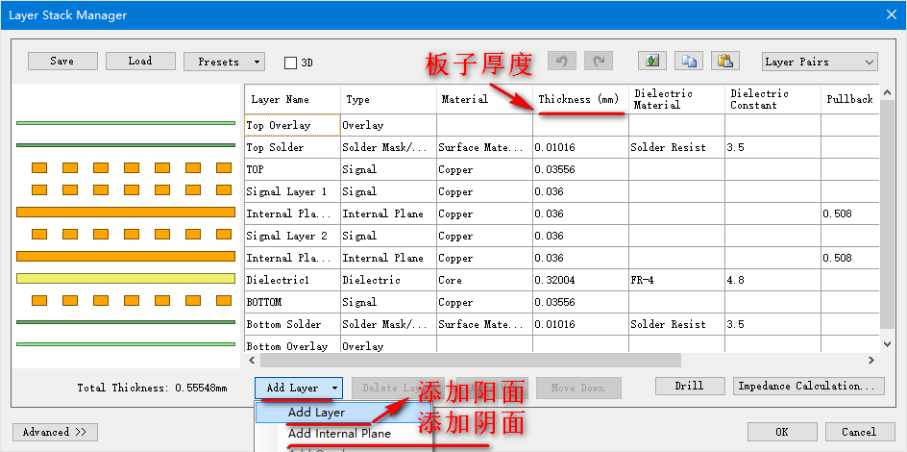The height and width of the screenshot is (452, 907).
Task: Select the yellow Dielectric1 layer bar in preview
Action: click(126, 278)
